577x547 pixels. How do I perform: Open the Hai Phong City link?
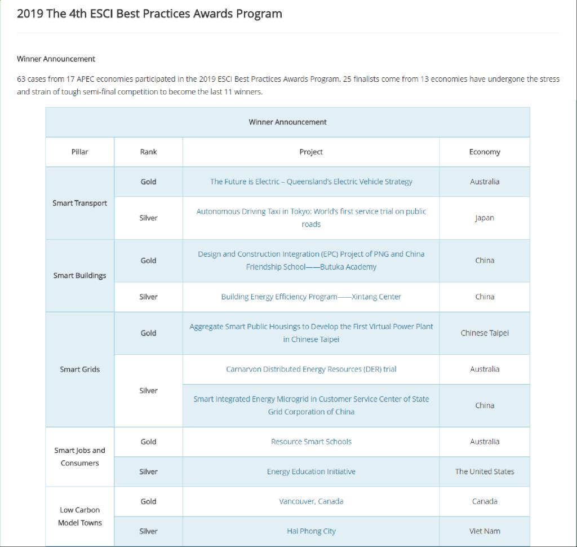point(311,531)
